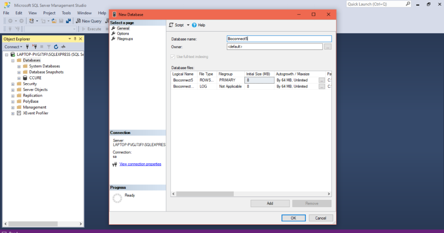Expand the CCURE database node
This screenshot has height=233, width=444.
(19, 78)
